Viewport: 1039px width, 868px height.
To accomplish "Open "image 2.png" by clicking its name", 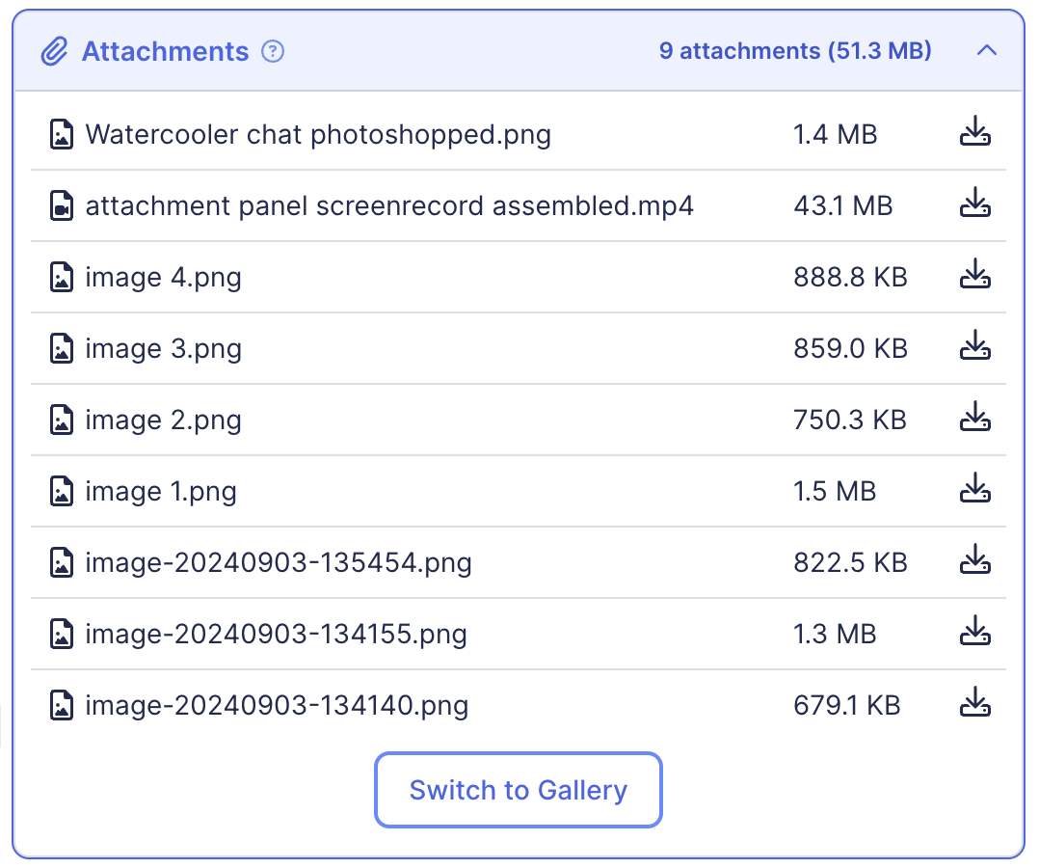I will (x=163, y=420).
